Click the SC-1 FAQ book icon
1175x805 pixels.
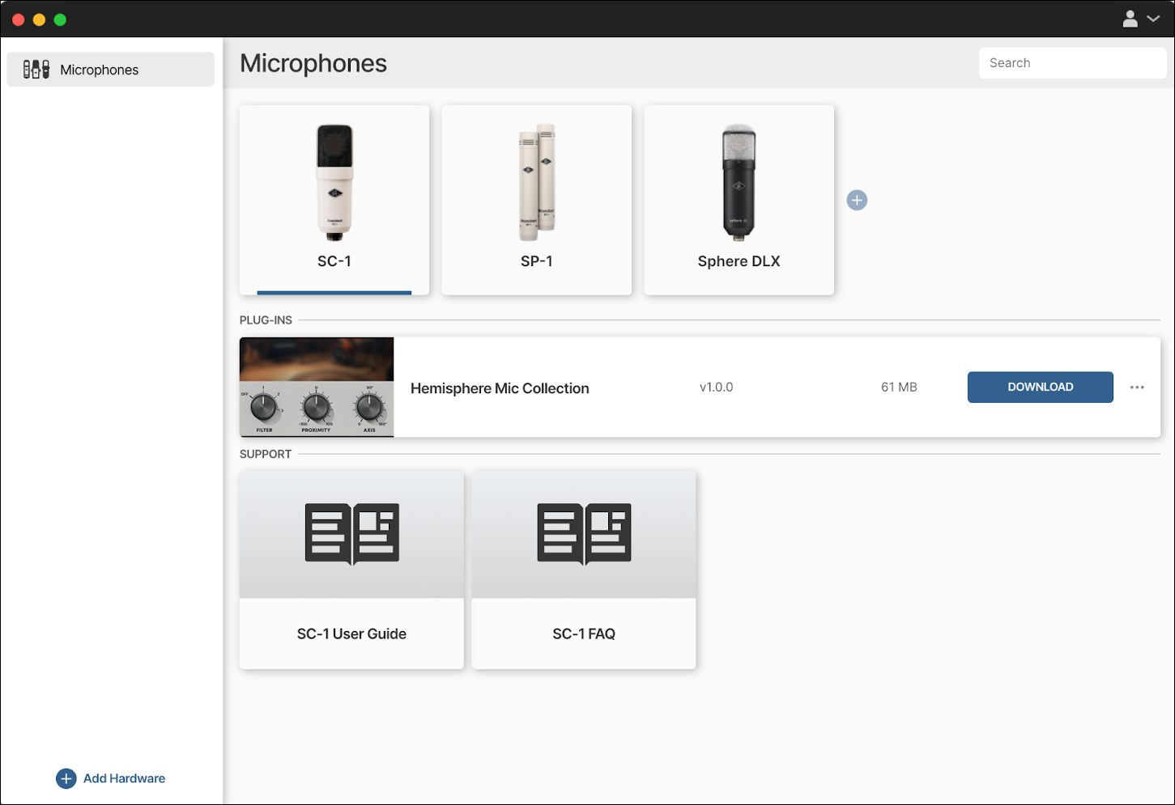pos(584,534)
